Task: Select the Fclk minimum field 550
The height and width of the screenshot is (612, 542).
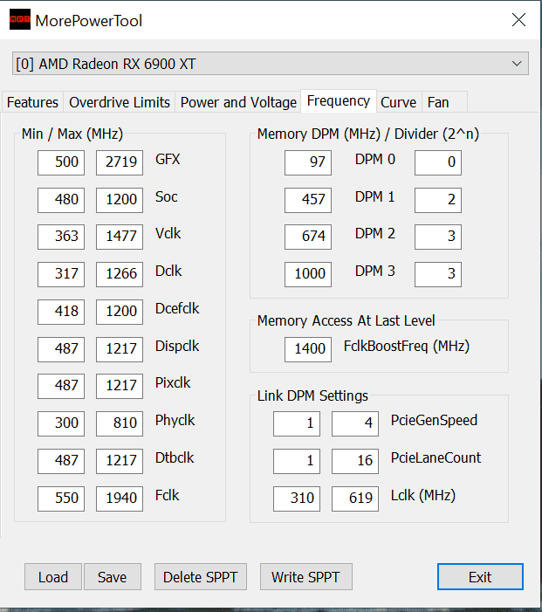Action: point(61,498)
